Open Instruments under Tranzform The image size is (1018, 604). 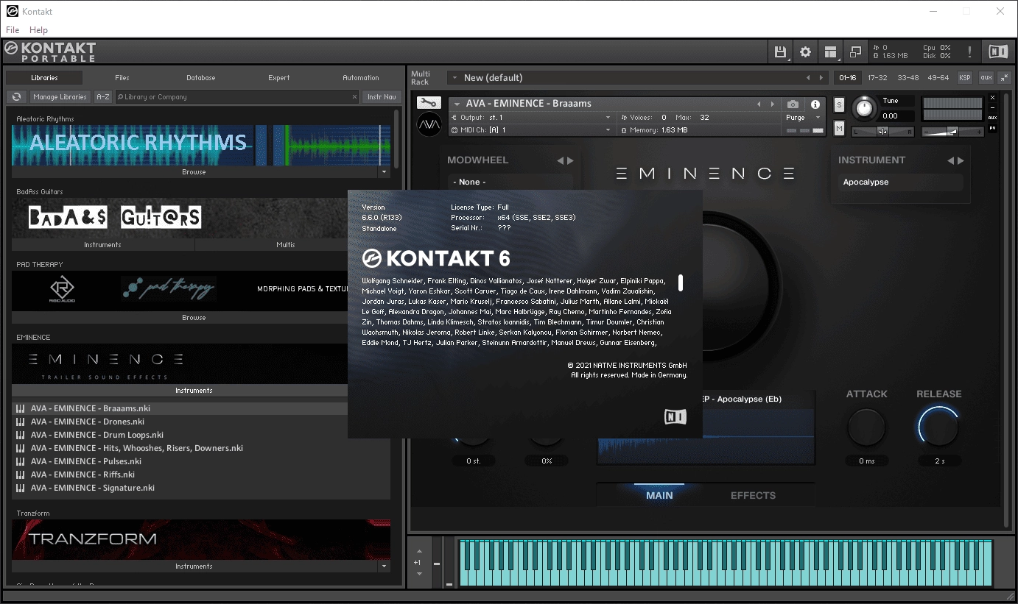[194, 566]
